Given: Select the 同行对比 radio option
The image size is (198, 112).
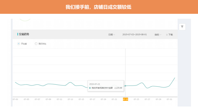Looking at the screenshot, I should click(36, 44).
